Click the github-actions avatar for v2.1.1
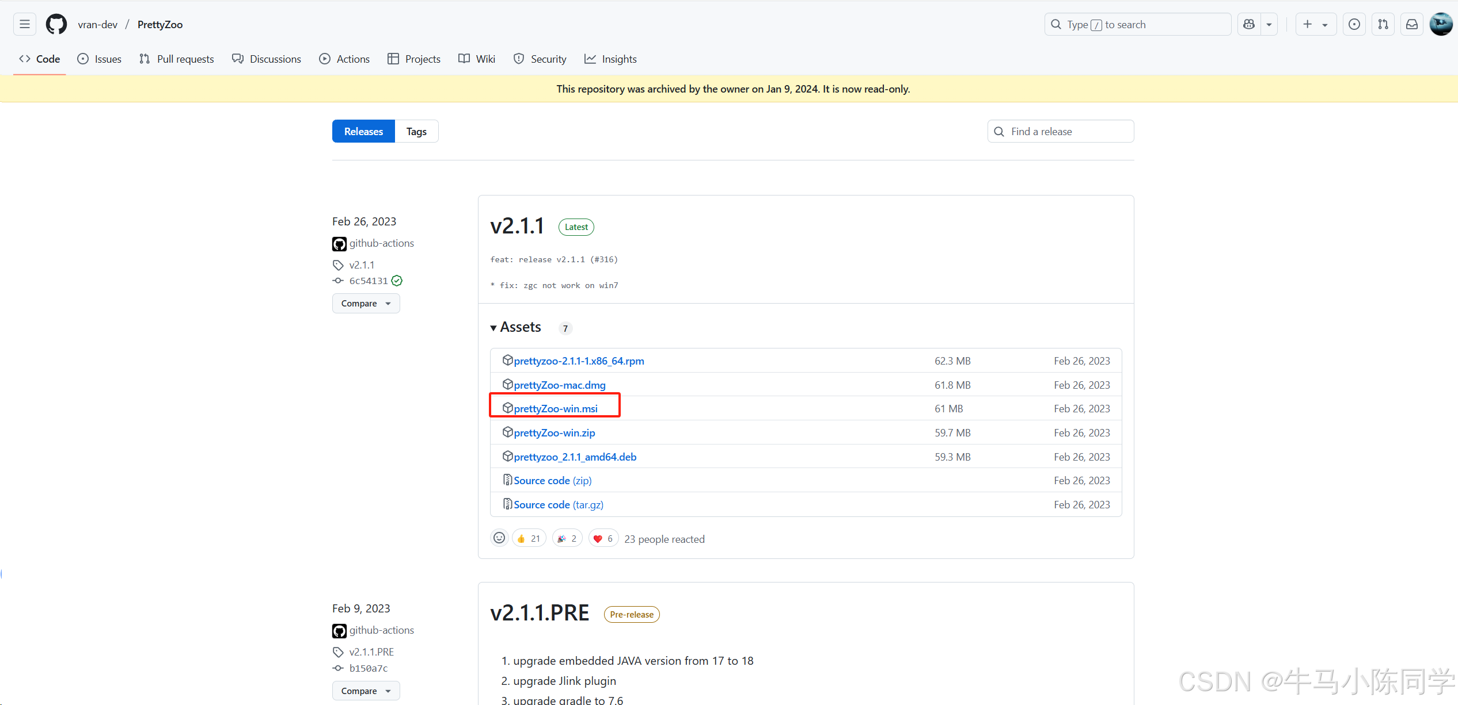The image size is (1458, 705). click(x=339, y=244)
